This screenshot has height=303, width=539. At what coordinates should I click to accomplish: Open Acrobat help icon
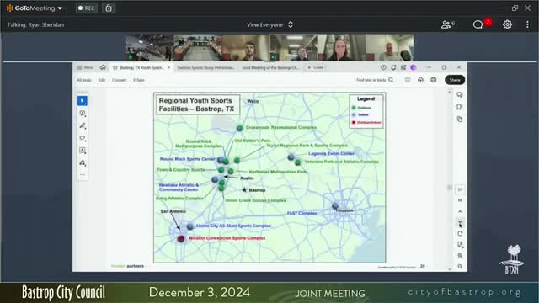click(383, 67)
